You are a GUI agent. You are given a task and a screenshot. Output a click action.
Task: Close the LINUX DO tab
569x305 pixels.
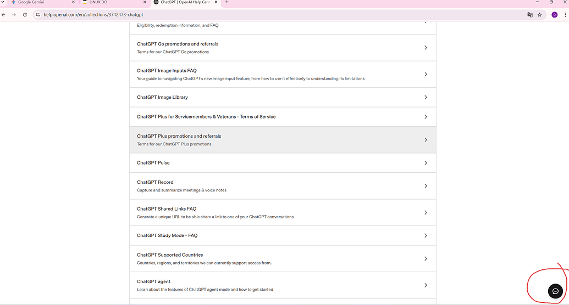(x=145, y=2)
